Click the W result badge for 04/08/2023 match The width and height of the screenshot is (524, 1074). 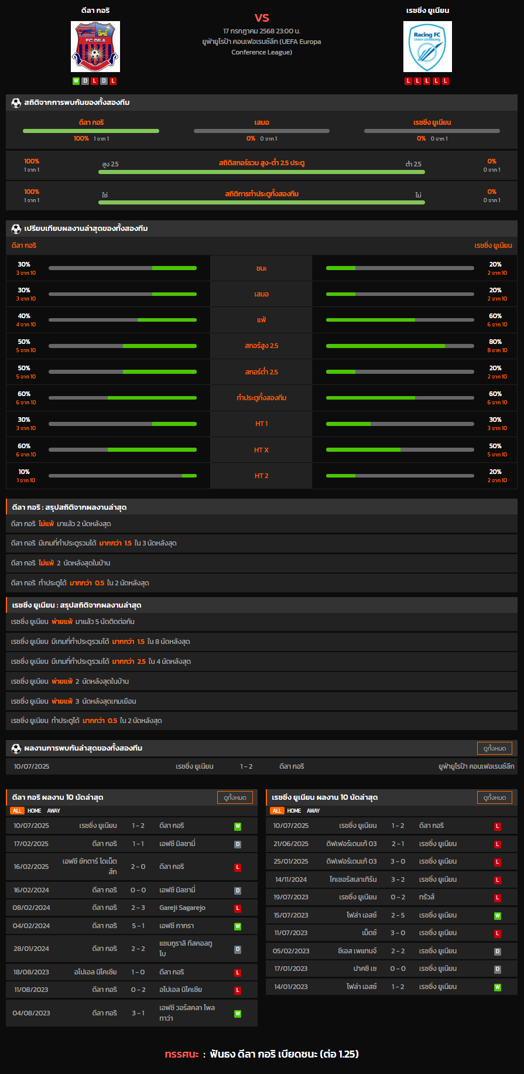pos(238,1014)
